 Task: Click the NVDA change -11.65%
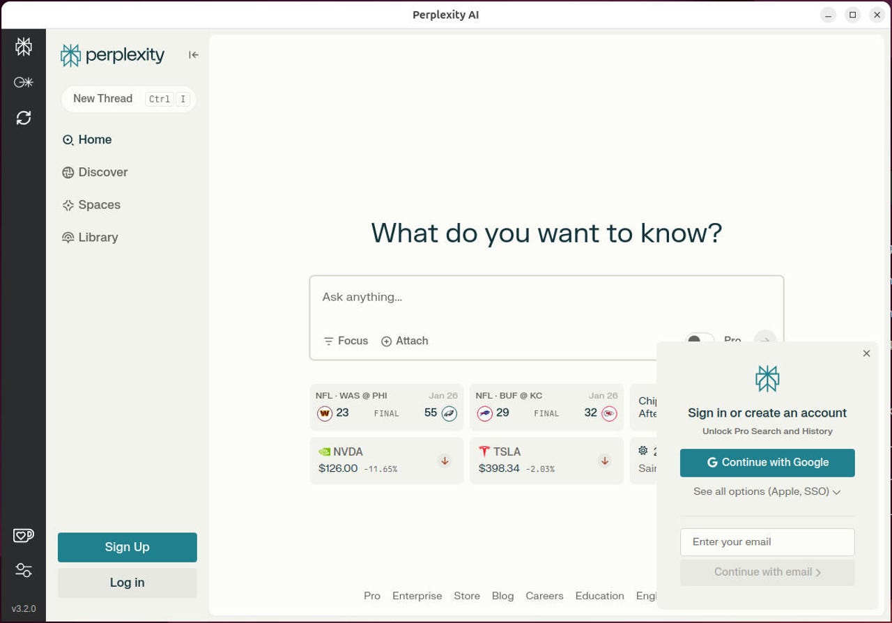[380, 469]
